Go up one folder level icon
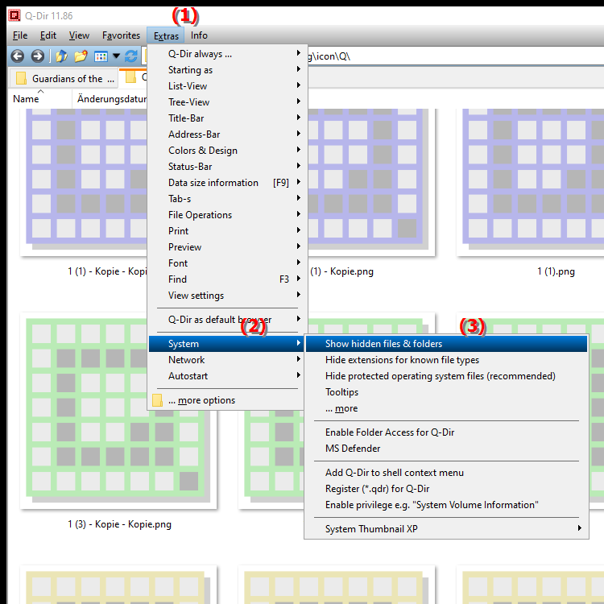The height and width of the screenshot is (604, 604). (x=62, y=56)
